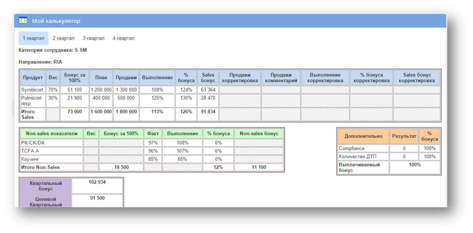Image resolution: width=473 pixels, height=233 pixels.
Task: Click the Sales бонус column header
Action: click(x=208, y=78)
